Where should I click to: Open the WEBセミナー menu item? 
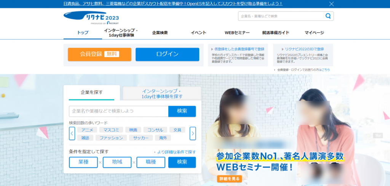tap(237, 33)
